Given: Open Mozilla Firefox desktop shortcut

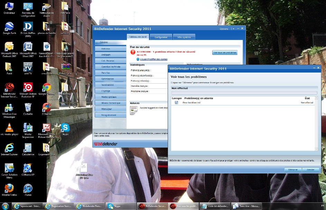Looking at the screenshot, I should point(9,190).
